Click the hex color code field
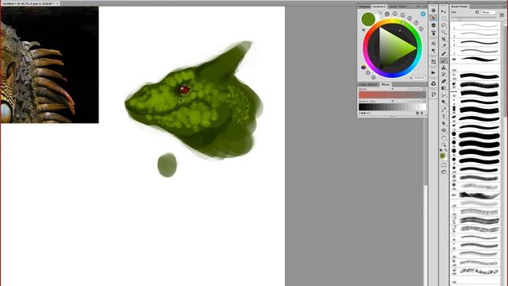 tap(419, 78)
